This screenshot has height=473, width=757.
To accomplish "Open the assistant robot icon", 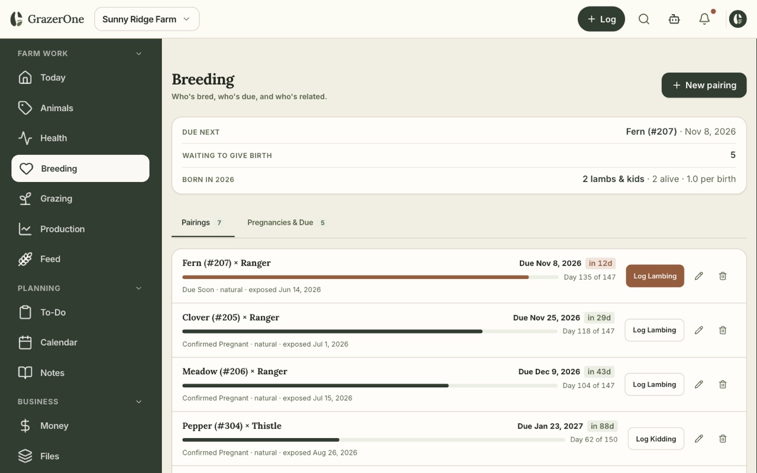I will (674, 19).
